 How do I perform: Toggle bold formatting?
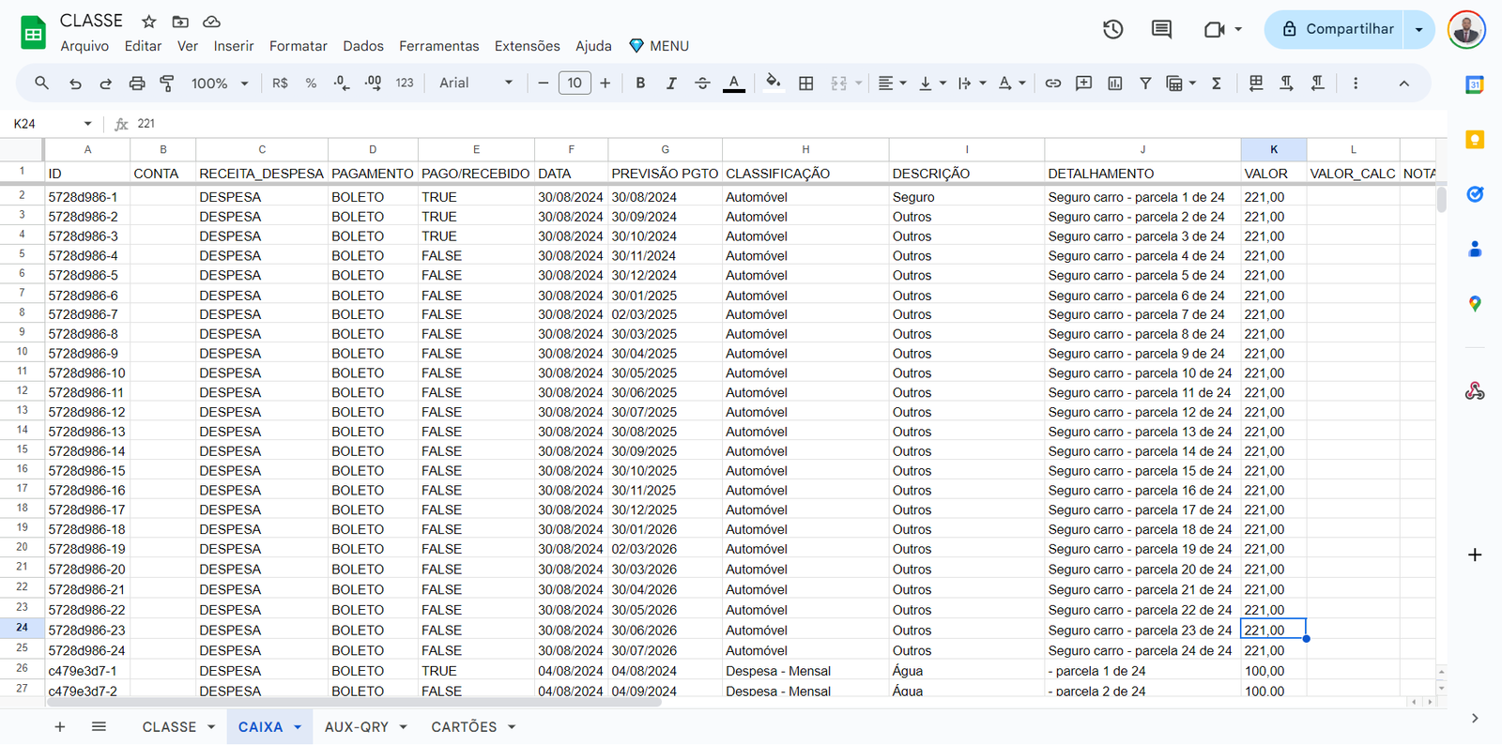pos(640,84)
